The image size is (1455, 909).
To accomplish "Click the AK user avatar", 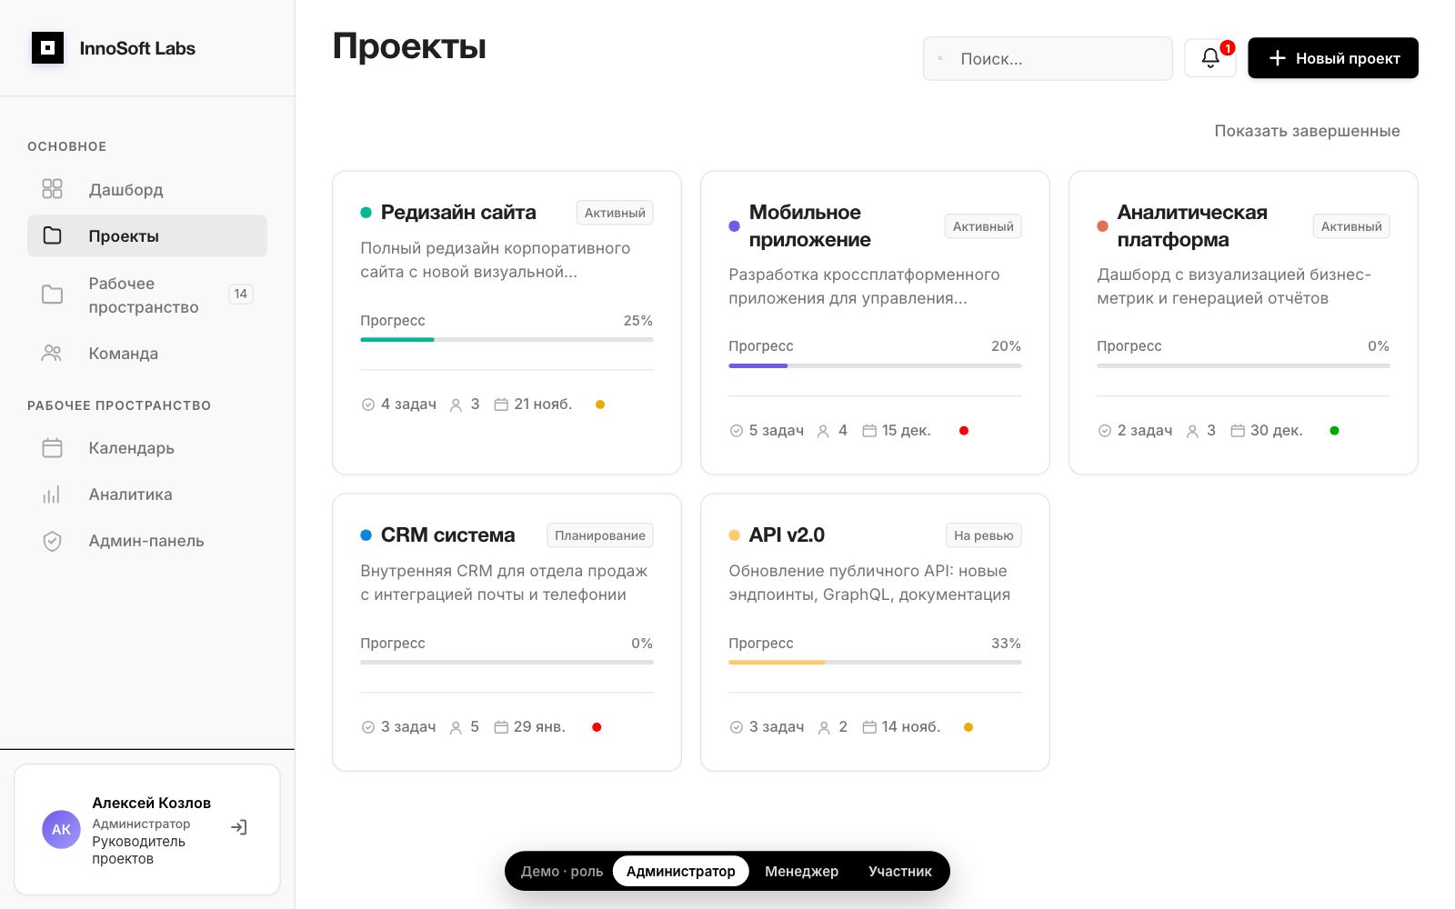I will [61, 829].
